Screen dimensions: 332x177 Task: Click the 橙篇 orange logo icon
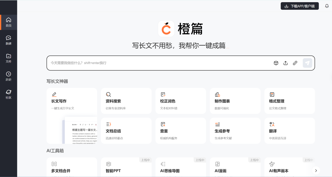pos(166,29)
